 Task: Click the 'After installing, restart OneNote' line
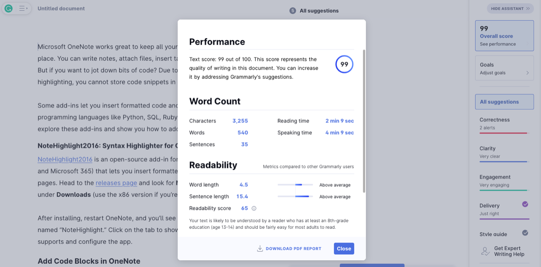[108, 218]
